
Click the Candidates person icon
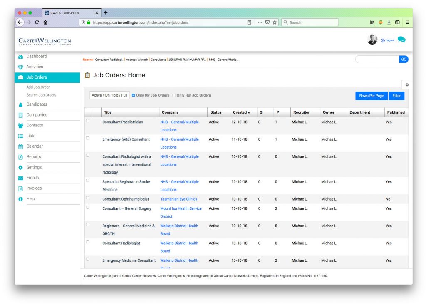[21, 104]
